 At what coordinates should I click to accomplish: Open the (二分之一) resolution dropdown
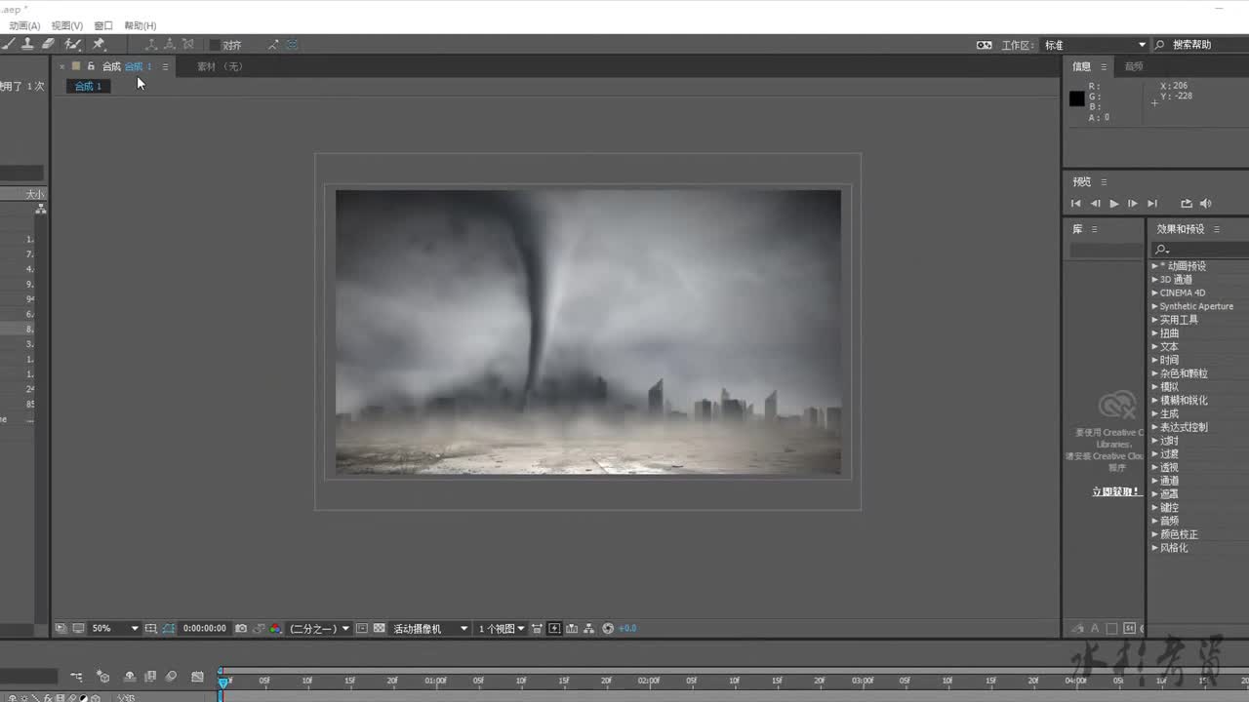point(319,629)
